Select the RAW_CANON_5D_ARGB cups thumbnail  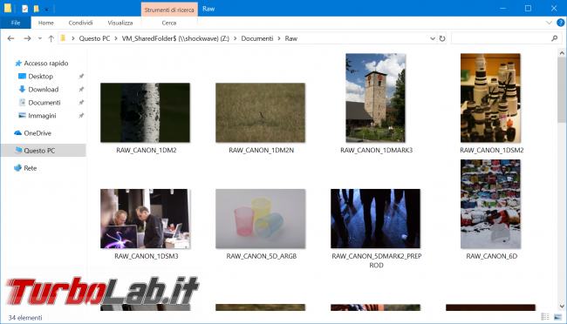[x=260, y=219]
